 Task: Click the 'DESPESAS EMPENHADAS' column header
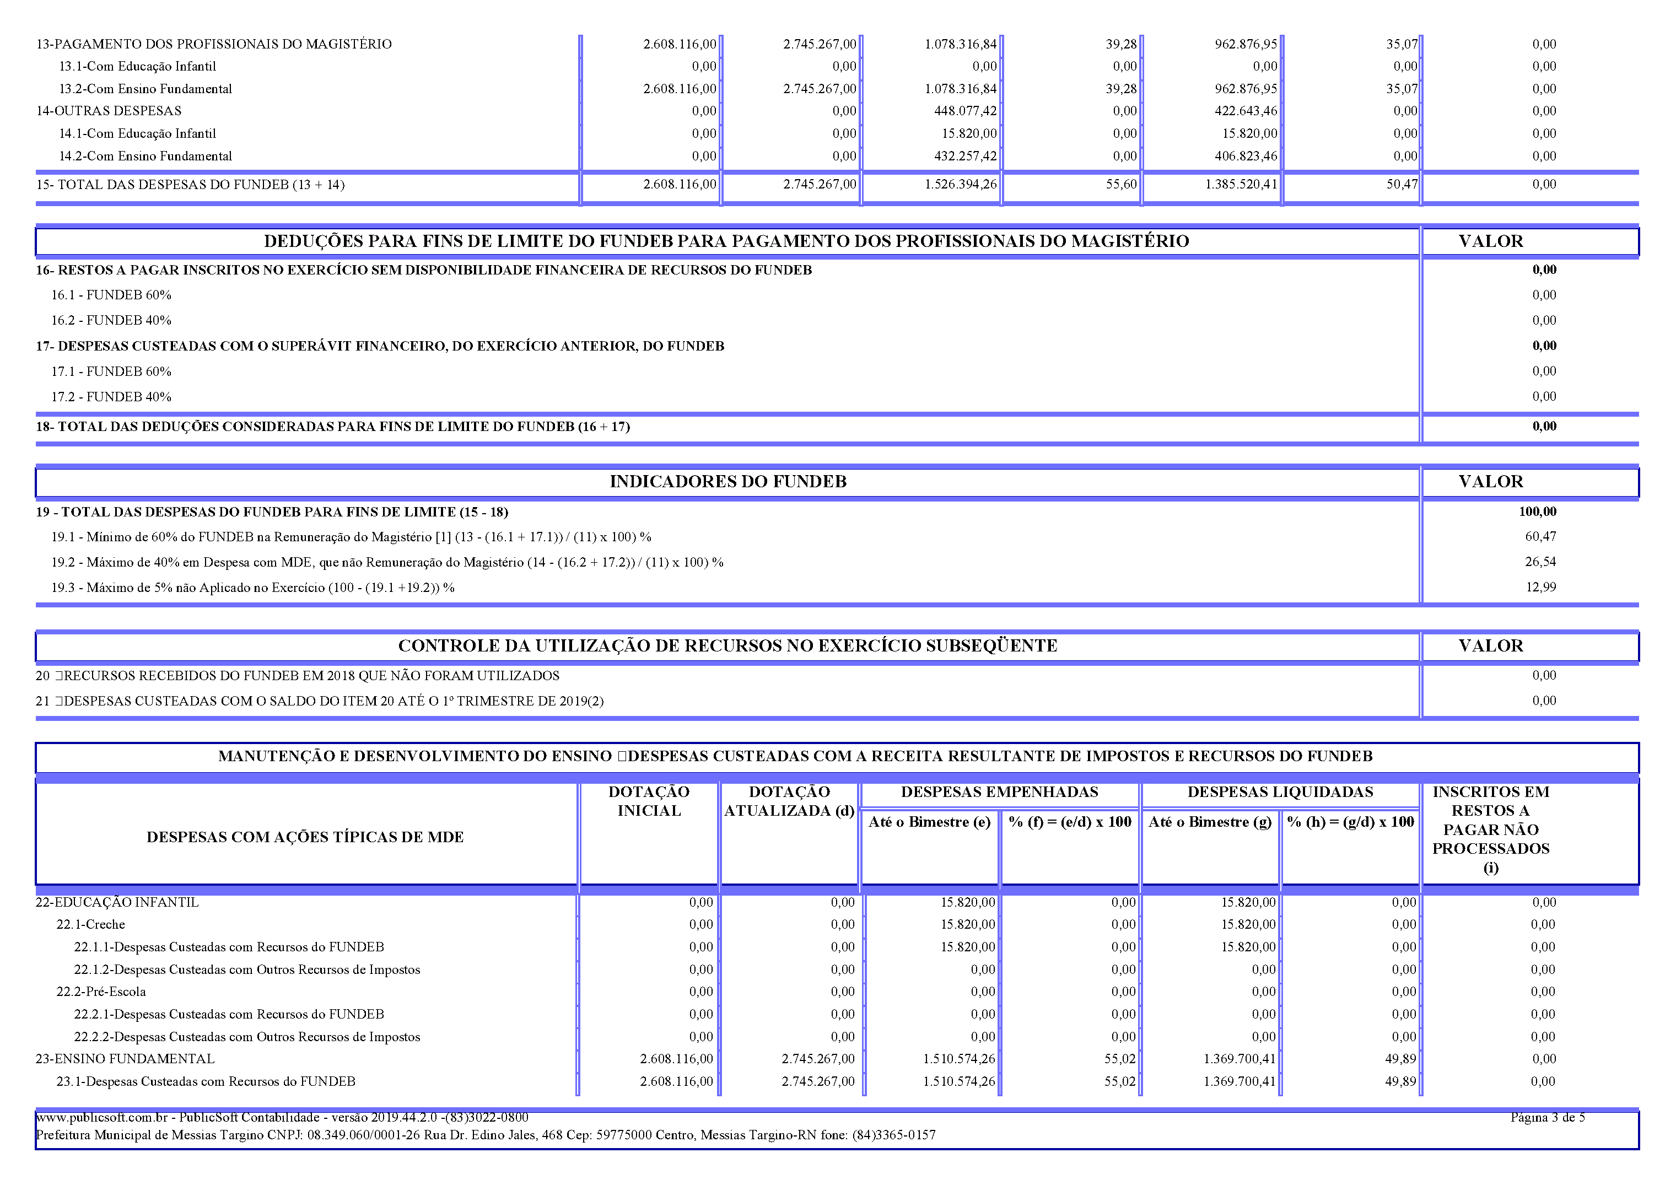pyautogui.click(x=999, y=792)
